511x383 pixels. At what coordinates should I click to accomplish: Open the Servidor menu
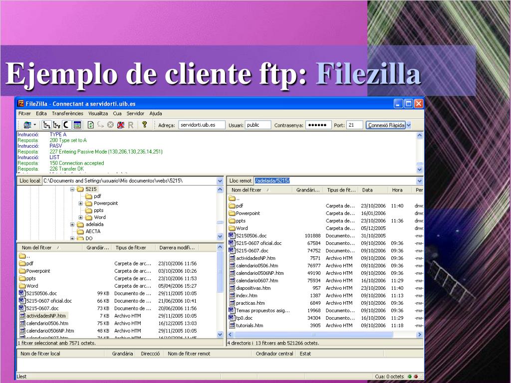(x=135, y=113)
